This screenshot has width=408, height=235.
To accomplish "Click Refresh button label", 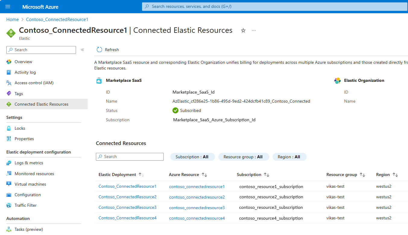I will pos(112,50).
